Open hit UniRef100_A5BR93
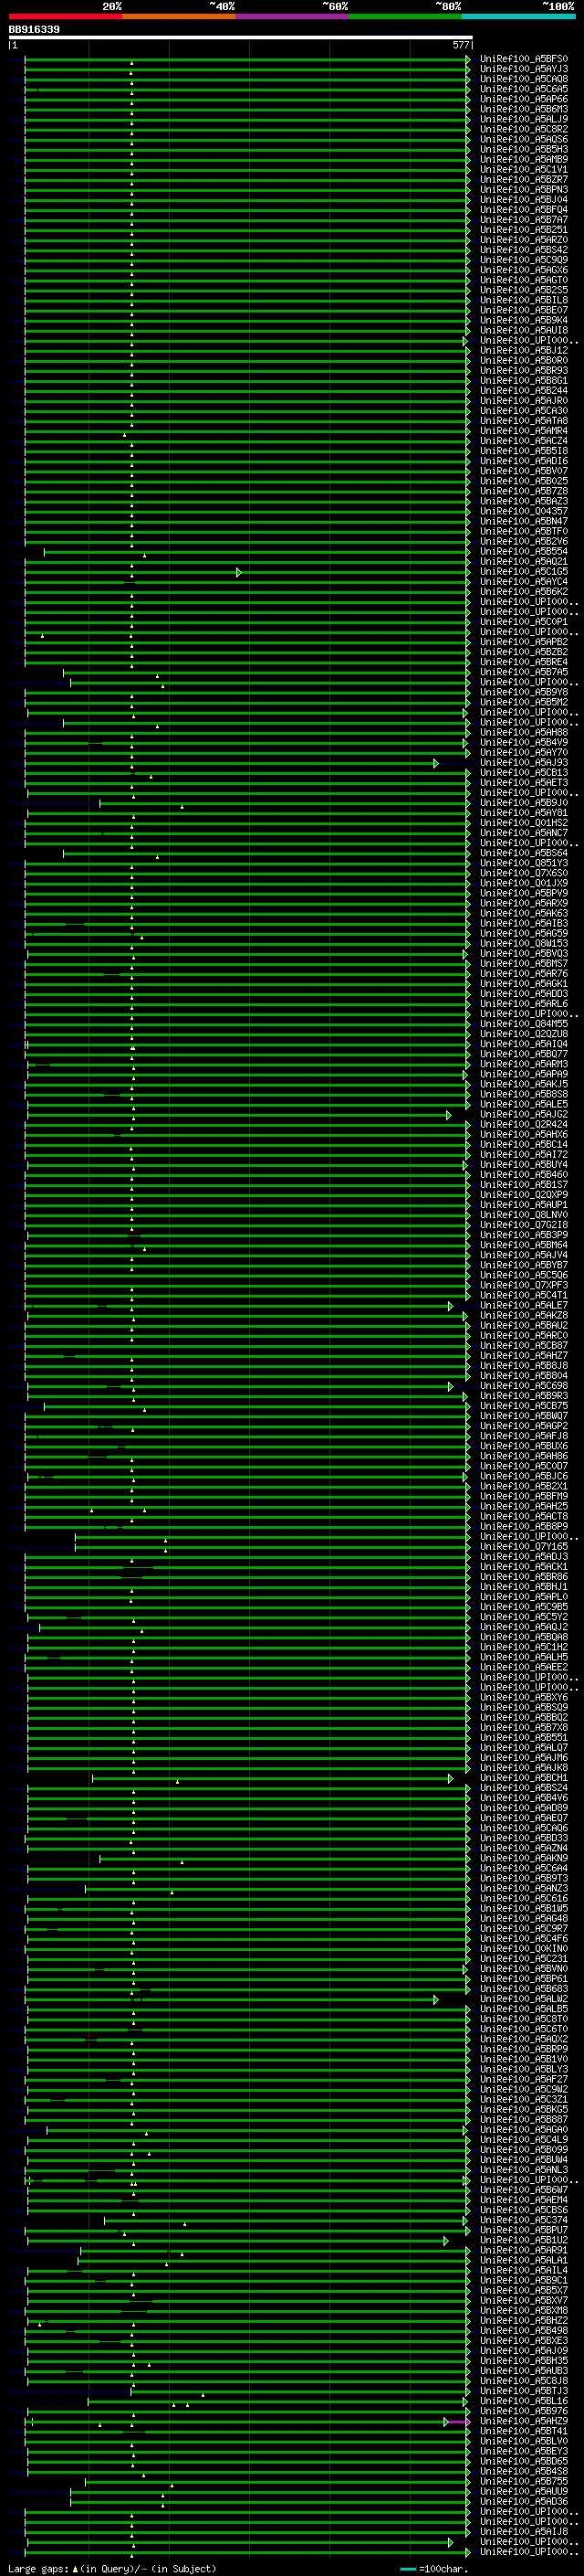The image size is (584, 2576). (524, 370)
